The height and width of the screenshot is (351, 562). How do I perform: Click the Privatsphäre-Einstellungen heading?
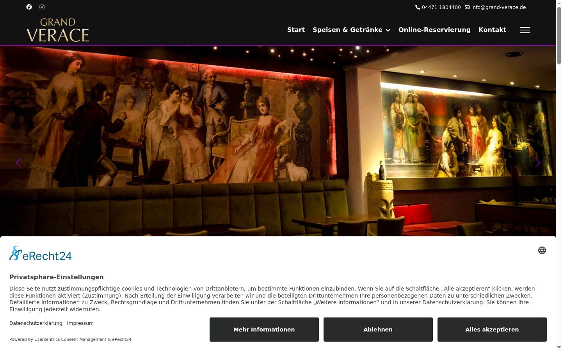(x=57, y=277)
